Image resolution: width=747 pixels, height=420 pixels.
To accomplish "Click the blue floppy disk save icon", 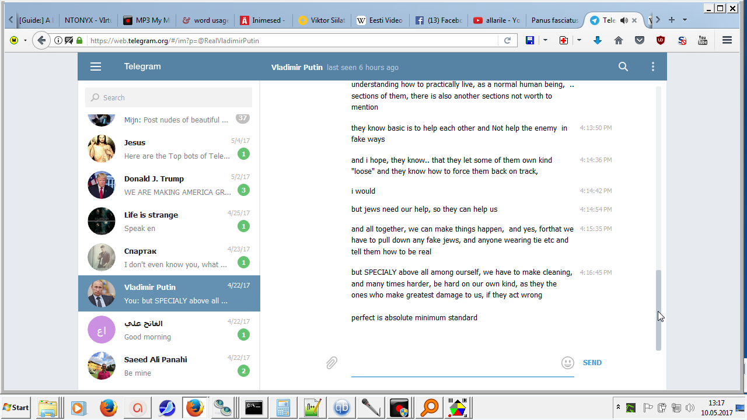I will [530, 40].
